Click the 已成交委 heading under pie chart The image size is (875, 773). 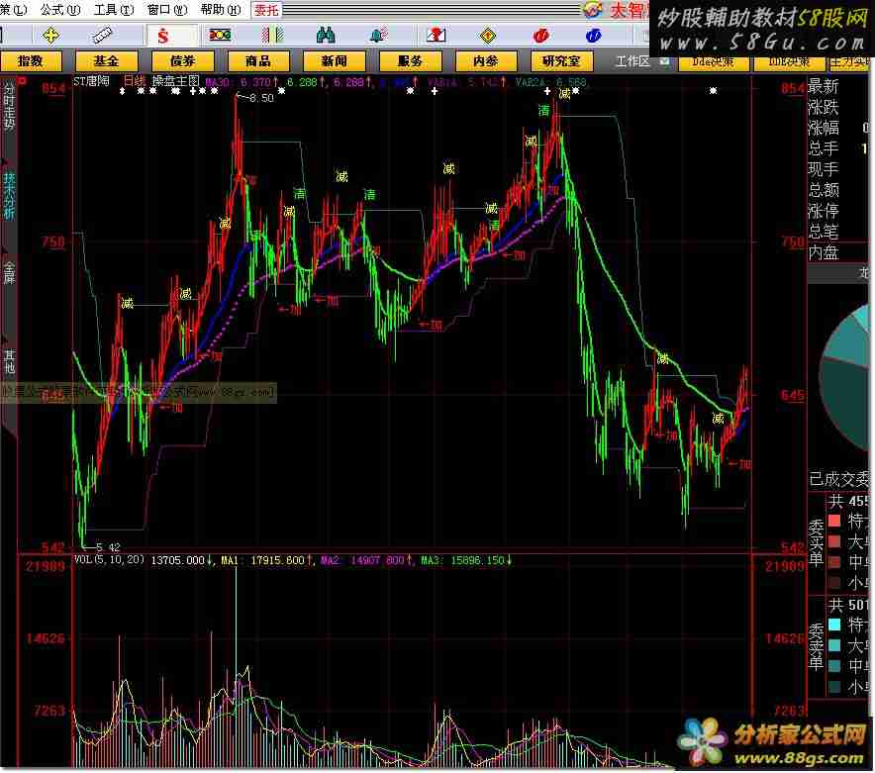pyautogui.click(x=839, y=479)
